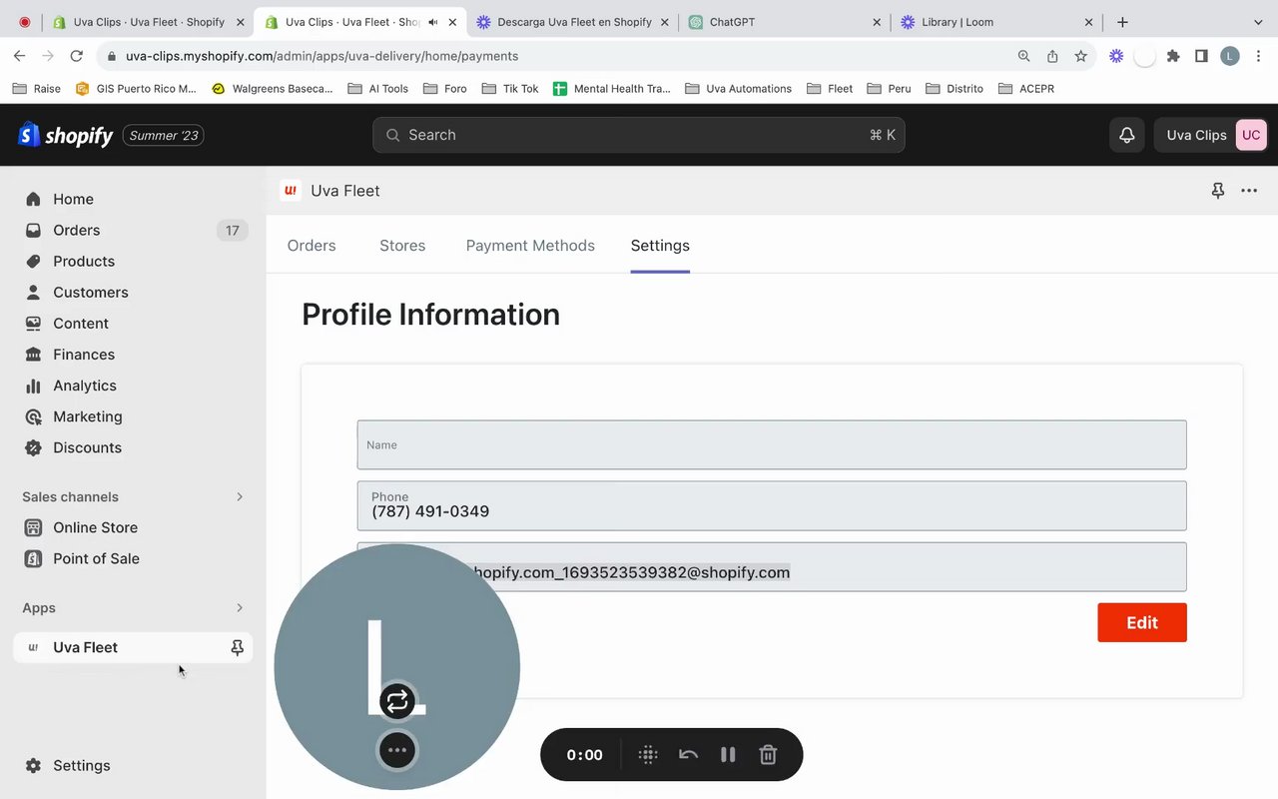This screenshot has height=799, width=1278.
Task: Expand the Apps section chevron
Action: [240, 607]
